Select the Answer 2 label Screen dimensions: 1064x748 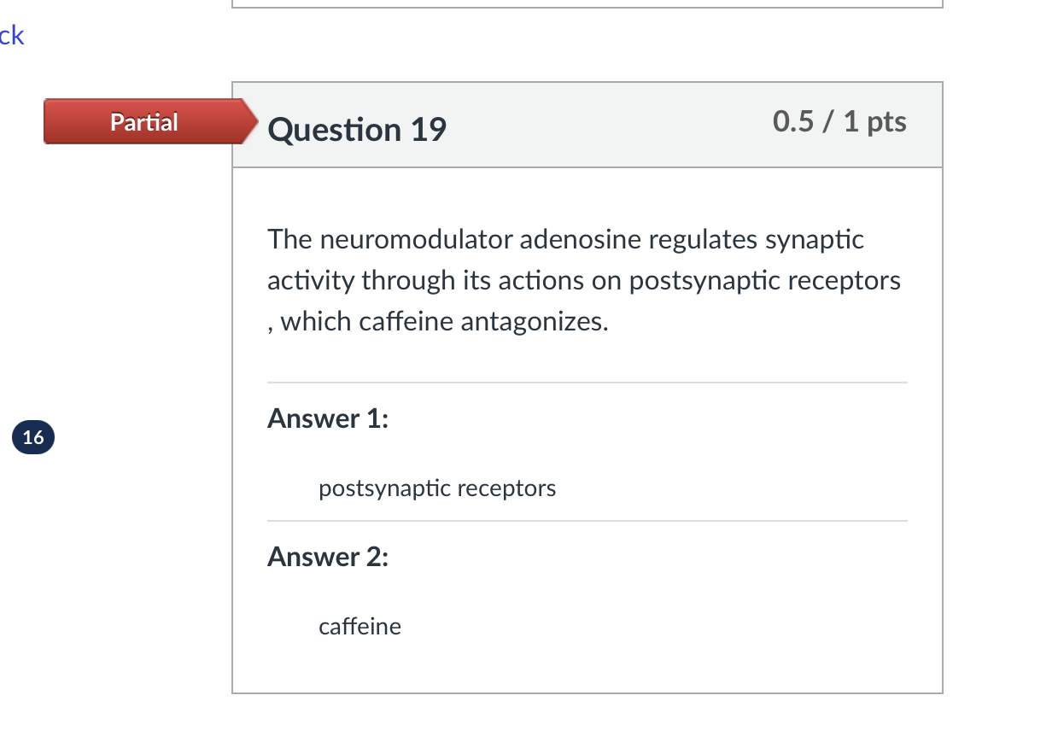[x=327, y=557]
